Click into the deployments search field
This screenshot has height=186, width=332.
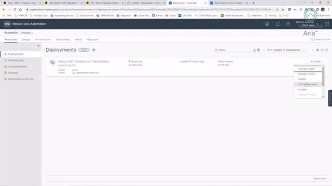coord(235,50)
